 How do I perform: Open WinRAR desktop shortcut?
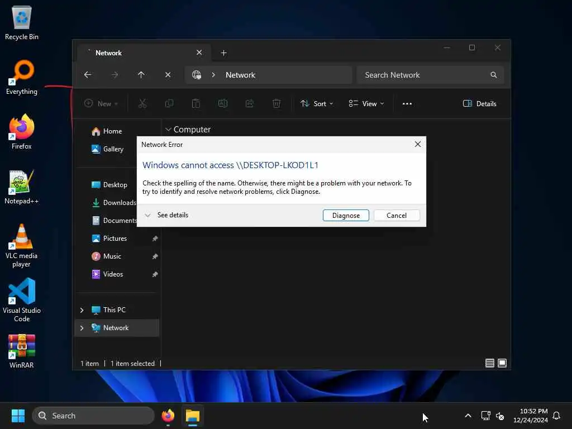22,351
